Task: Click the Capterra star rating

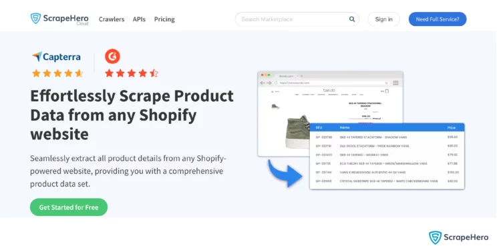Action: pyautogui.click(x=57, y=73)
